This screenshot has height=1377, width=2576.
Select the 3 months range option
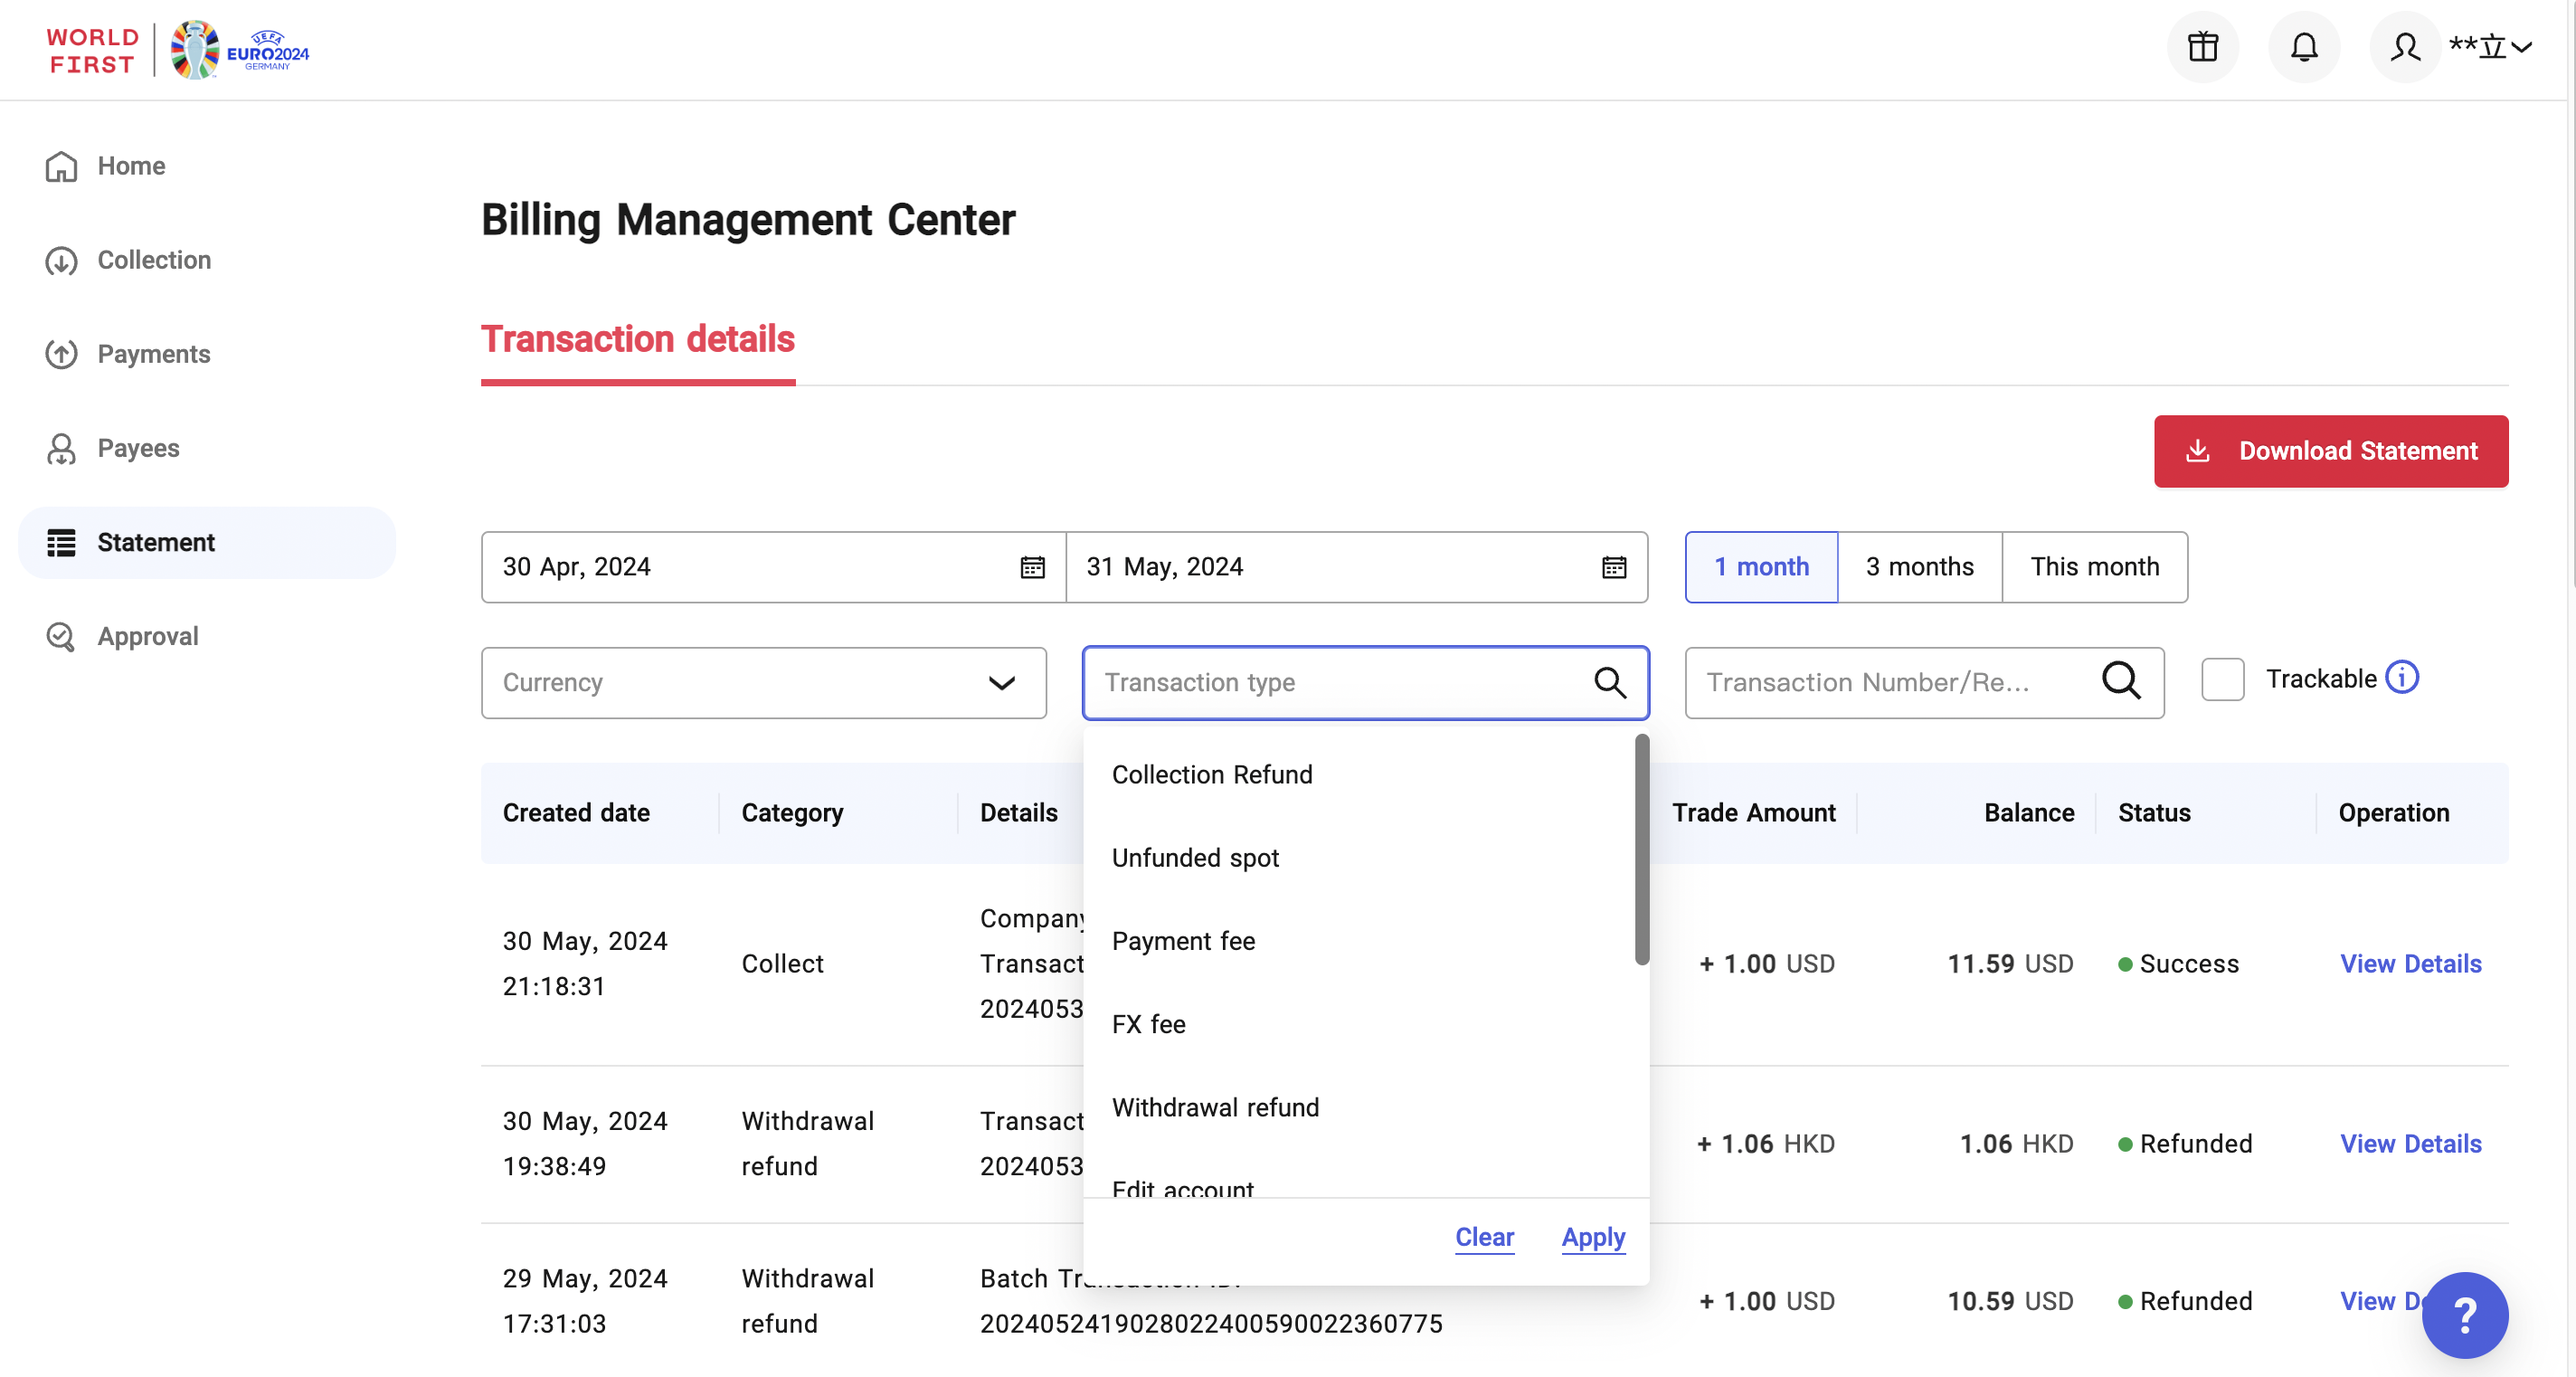1919,567
